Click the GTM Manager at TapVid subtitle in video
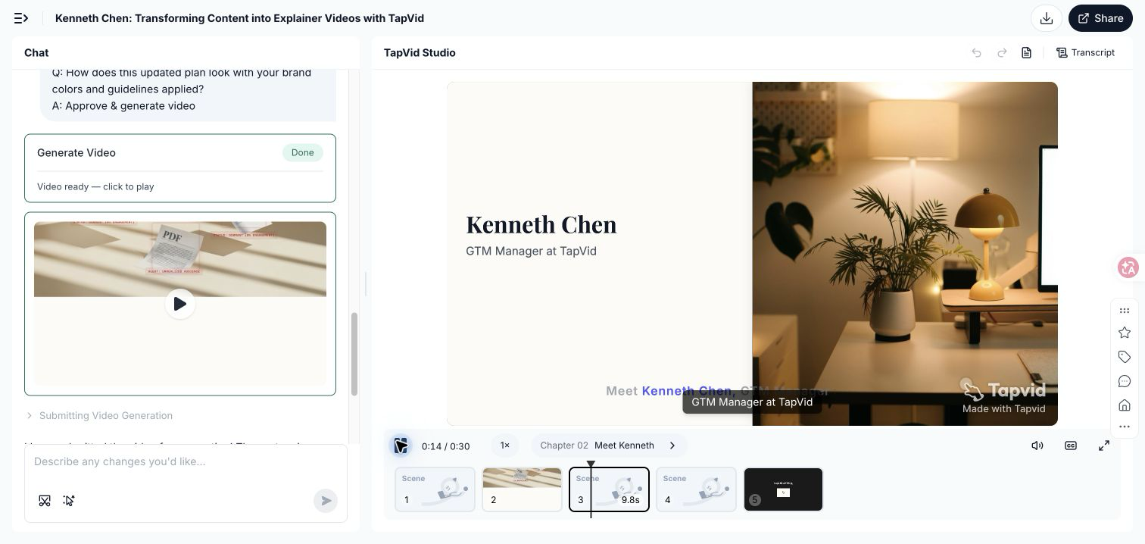 532,251
